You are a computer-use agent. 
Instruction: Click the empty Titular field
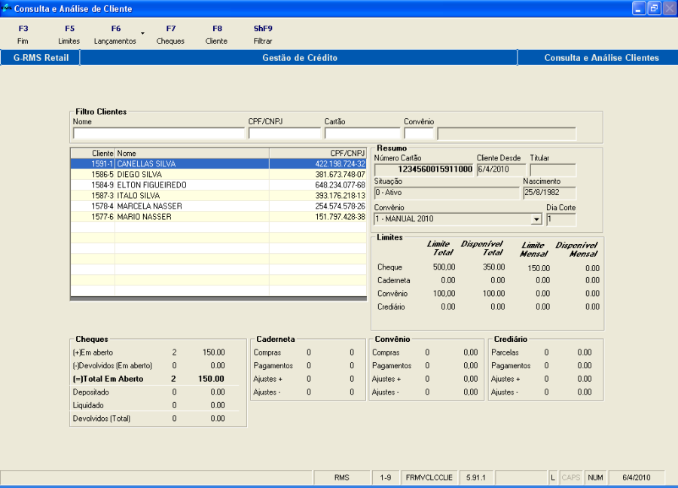(553, 169)
